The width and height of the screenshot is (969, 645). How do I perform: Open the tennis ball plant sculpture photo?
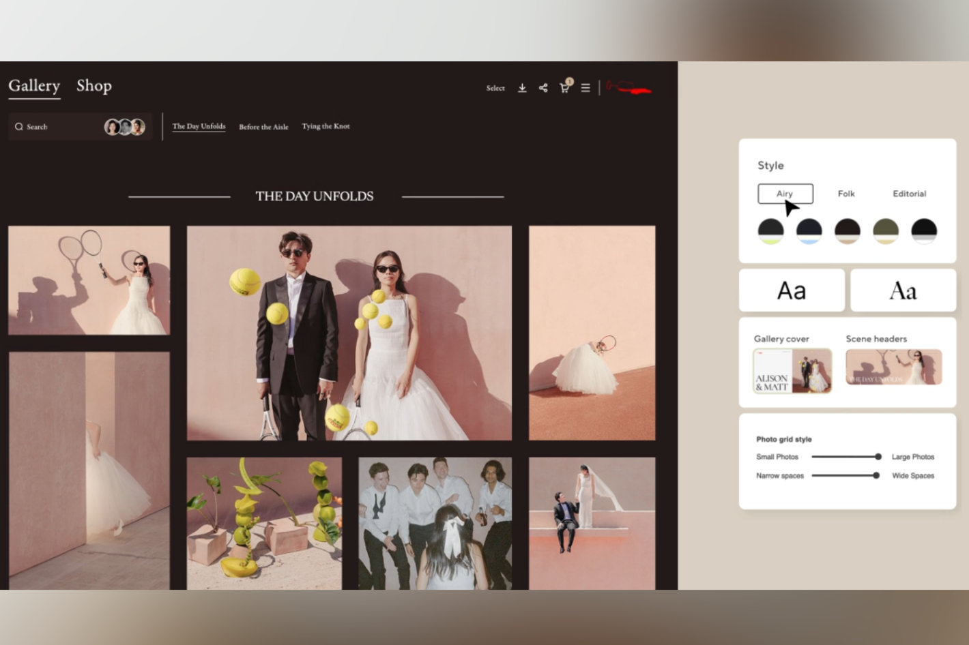[x=264, y=524]
